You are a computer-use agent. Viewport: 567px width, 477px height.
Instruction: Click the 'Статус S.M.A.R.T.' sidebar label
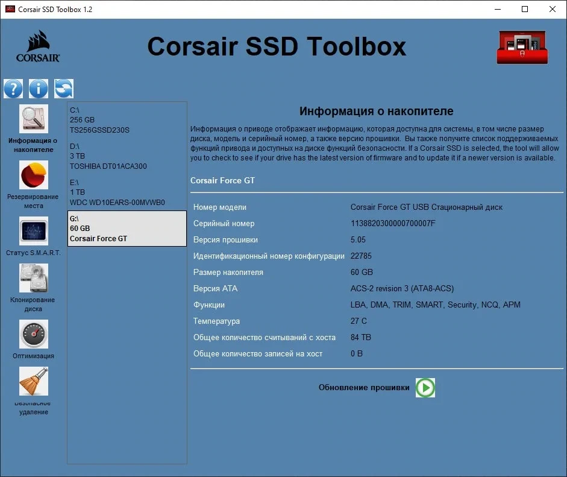click(33, 253)
